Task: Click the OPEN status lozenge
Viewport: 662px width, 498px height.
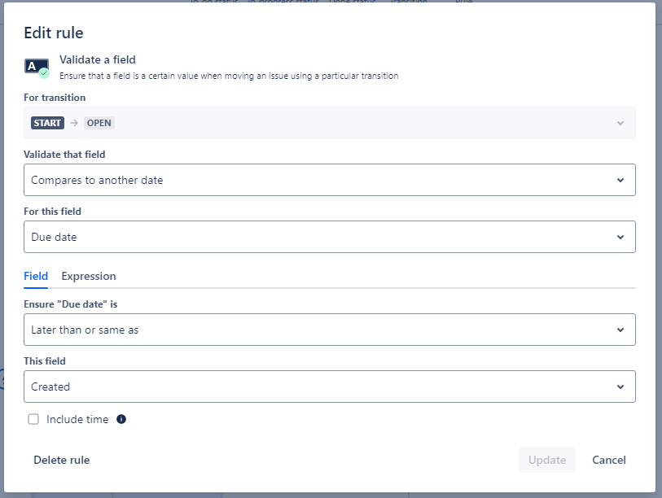Action: tap(99, 123)
